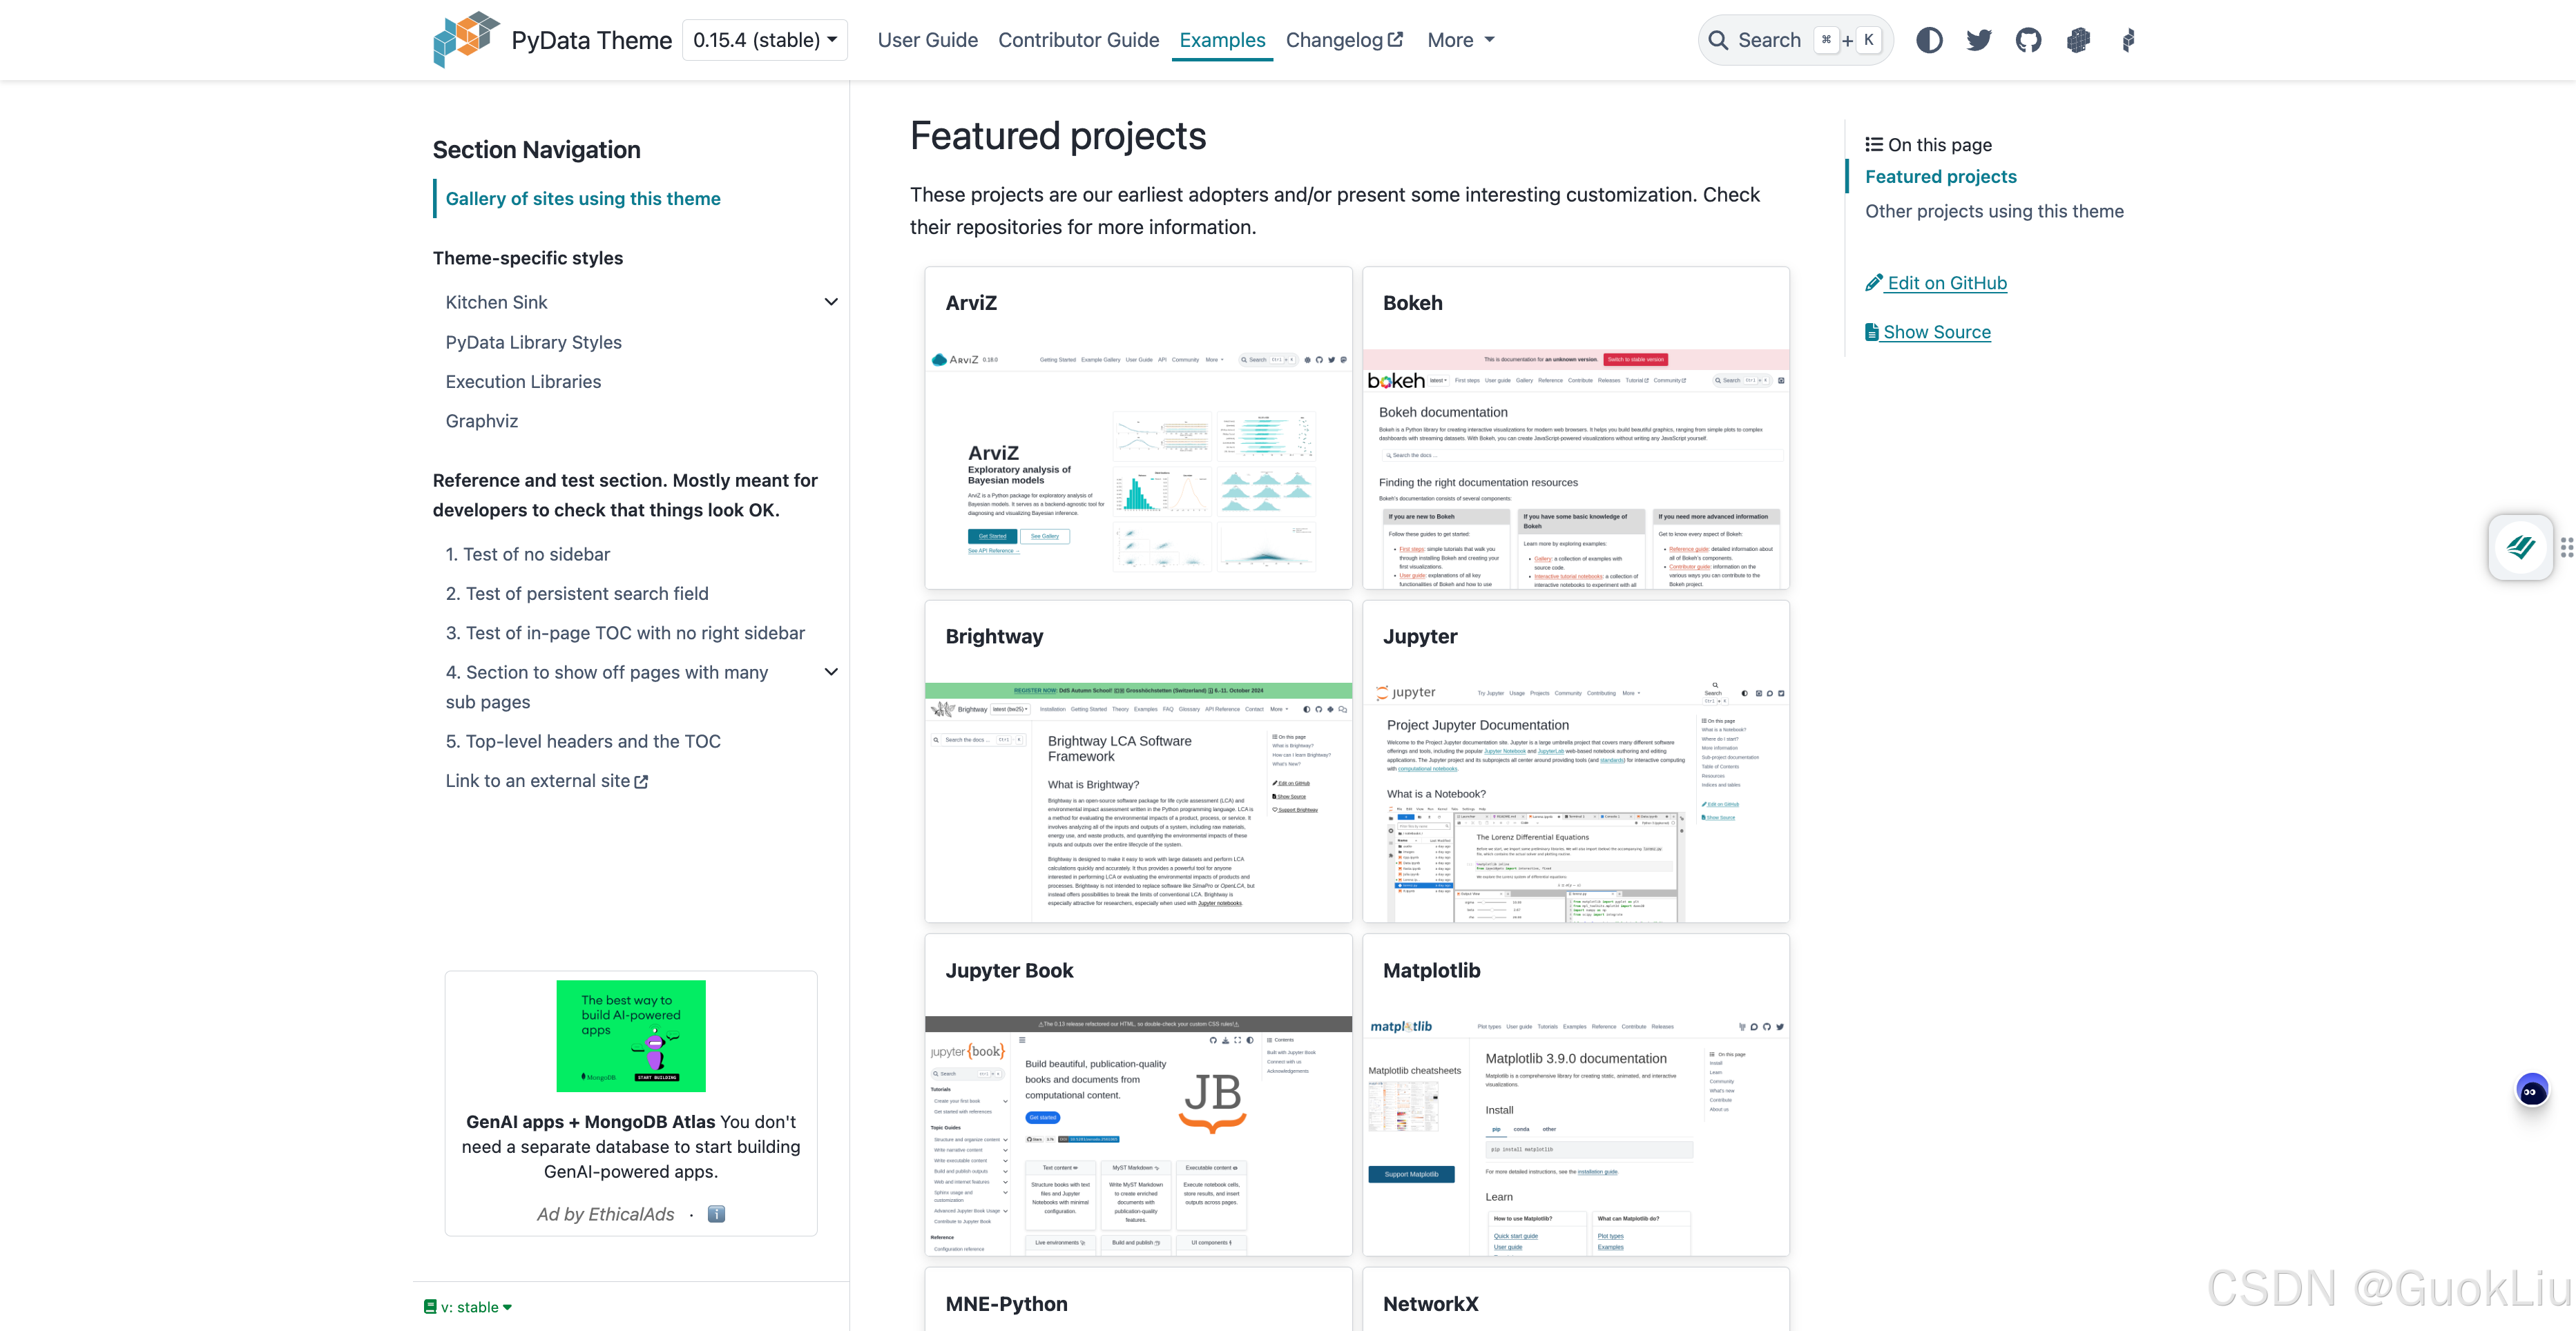Click the Edit on GitHub icon
Screen dimensions: 2576x1331
[x=1872, y=282]
